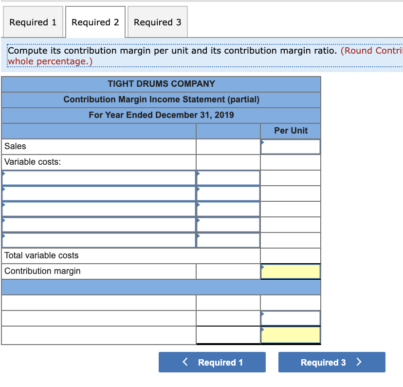Click first variable cost amount field
The height and width of the screenshot is (387, 403).
point(228,178)
